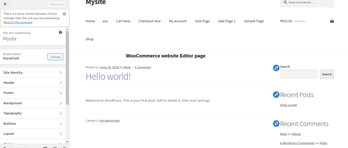Click the Mysite site title
The image size is (348, 148).
pyautogui.click(x=95, y=2)
